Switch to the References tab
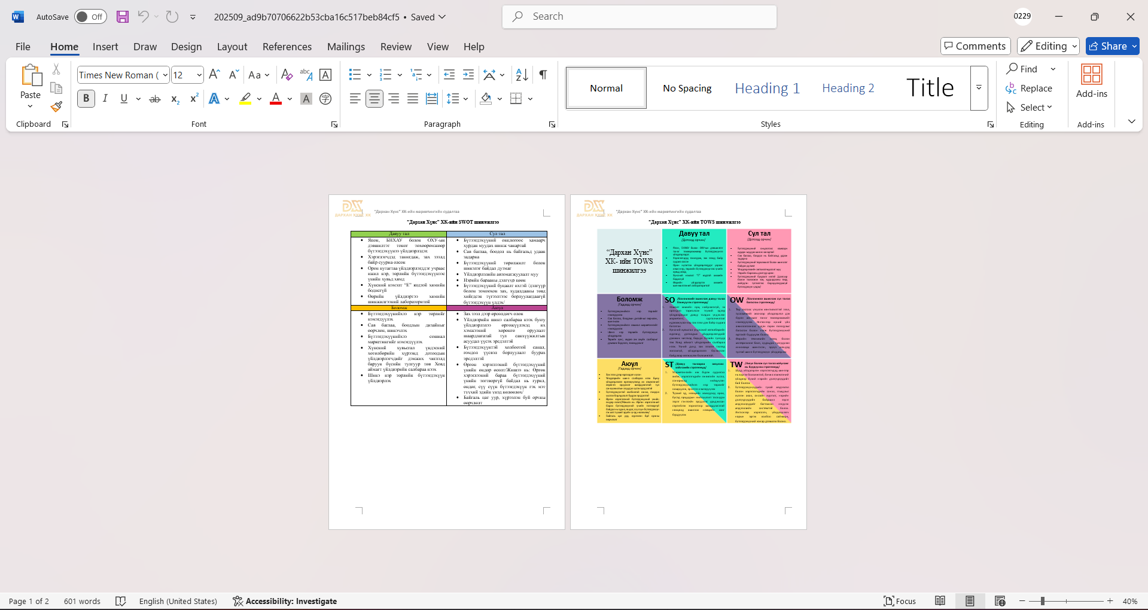Image resolution: width=1148 pixels, height=610 pixels. [287, 47]
